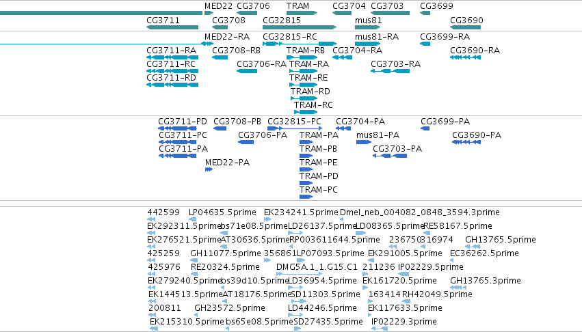The width and height of the screenshot is (582, 332).
Task: Click the GH13765.5prime EST label
Action: pyautogui.click(x=501, y=240)
